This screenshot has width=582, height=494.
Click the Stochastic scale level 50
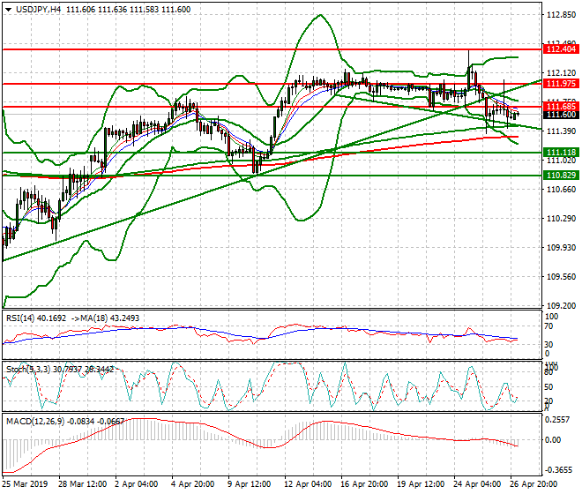tap(548, 387)
